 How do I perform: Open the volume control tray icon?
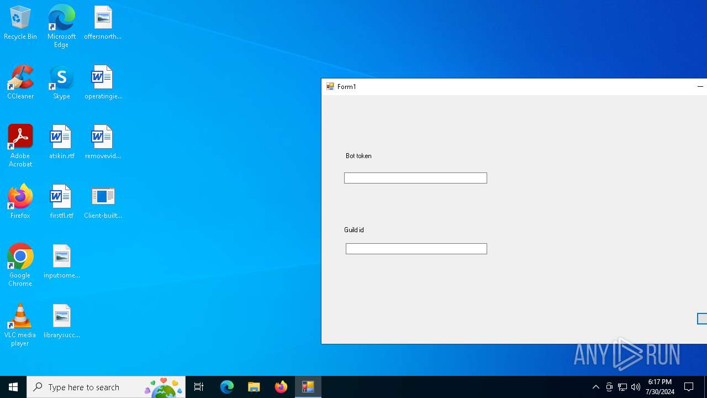[636, 387]
